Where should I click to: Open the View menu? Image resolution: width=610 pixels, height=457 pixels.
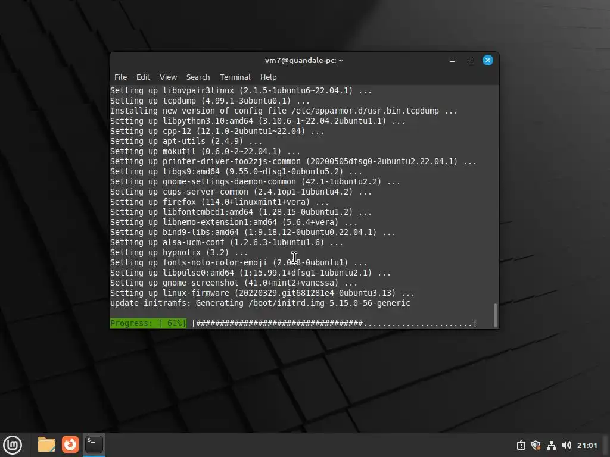click(168, 77)
